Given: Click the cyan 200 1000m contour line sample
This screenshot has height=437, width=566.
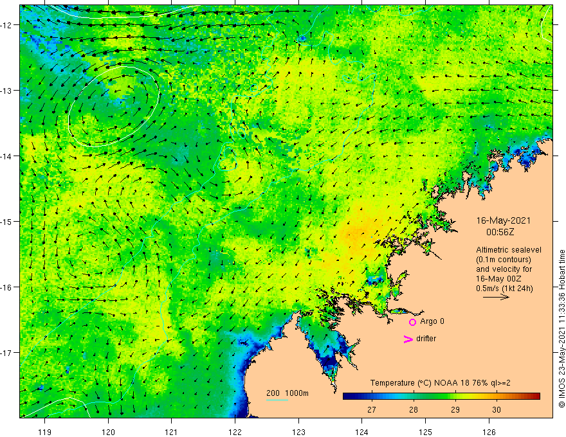Looking at the screenshot, I should click(277, 400).
